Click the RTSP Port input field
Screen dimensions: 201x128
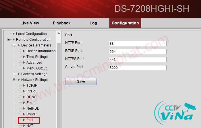(x=138, y=52)
